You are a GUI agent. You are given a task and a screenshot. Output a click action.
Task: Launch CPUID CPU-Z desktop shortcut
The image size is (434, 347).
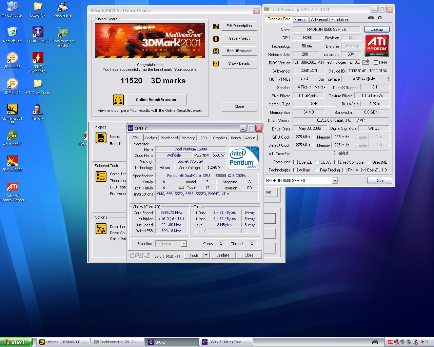point(38,35)
